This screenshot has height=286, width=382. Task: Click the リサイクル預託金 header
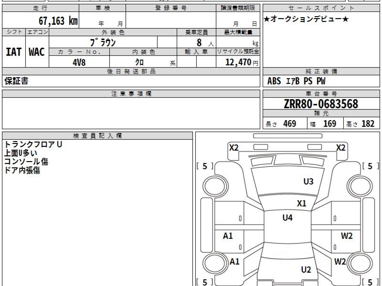(x=238, y=52)
